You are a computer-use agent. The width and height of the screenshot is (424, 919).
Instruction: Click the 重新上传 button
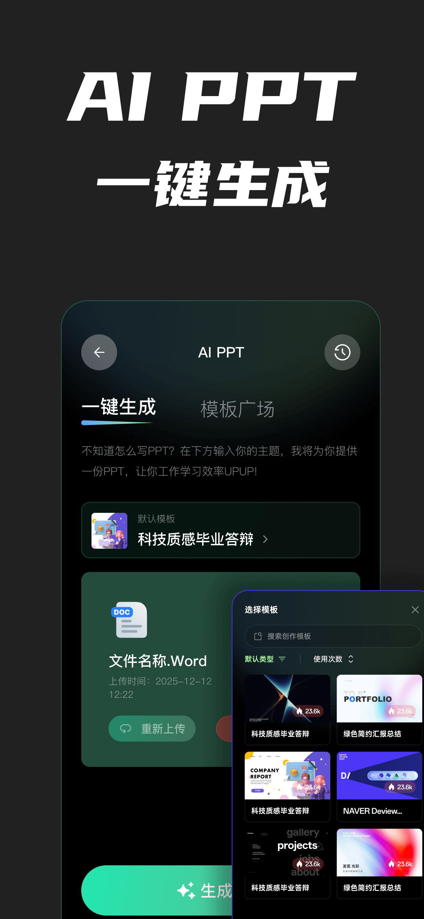click(x=152, y=729)
